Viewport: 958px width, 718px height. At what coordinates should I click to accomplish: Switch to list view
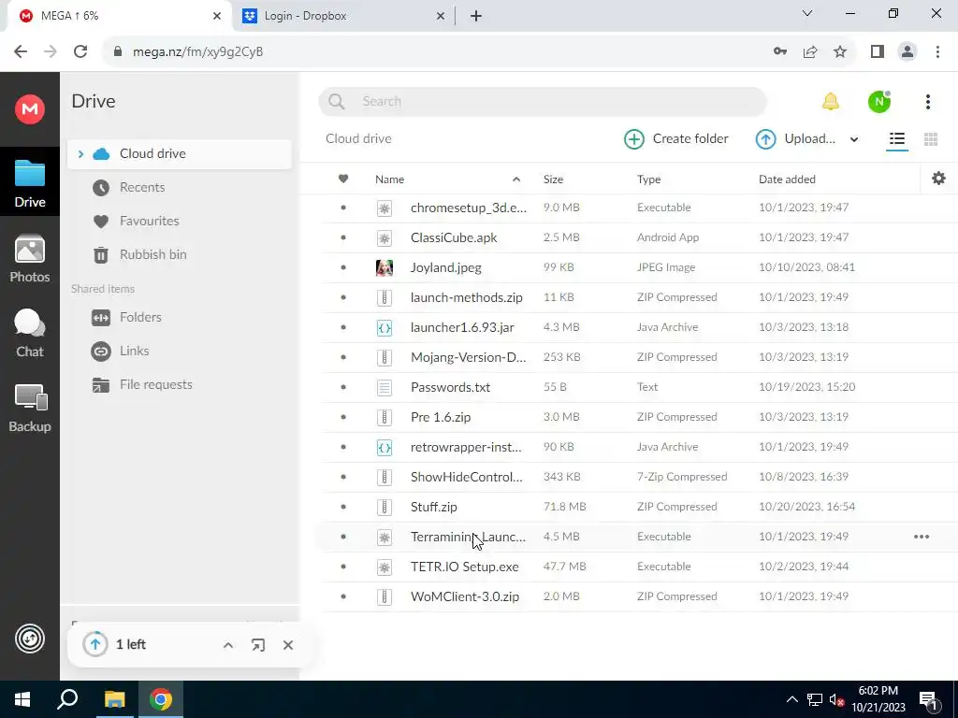pos(897,139)
